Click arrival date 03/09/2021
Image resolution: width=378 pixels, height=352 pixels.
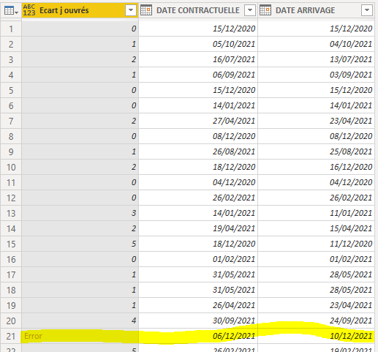316,75
